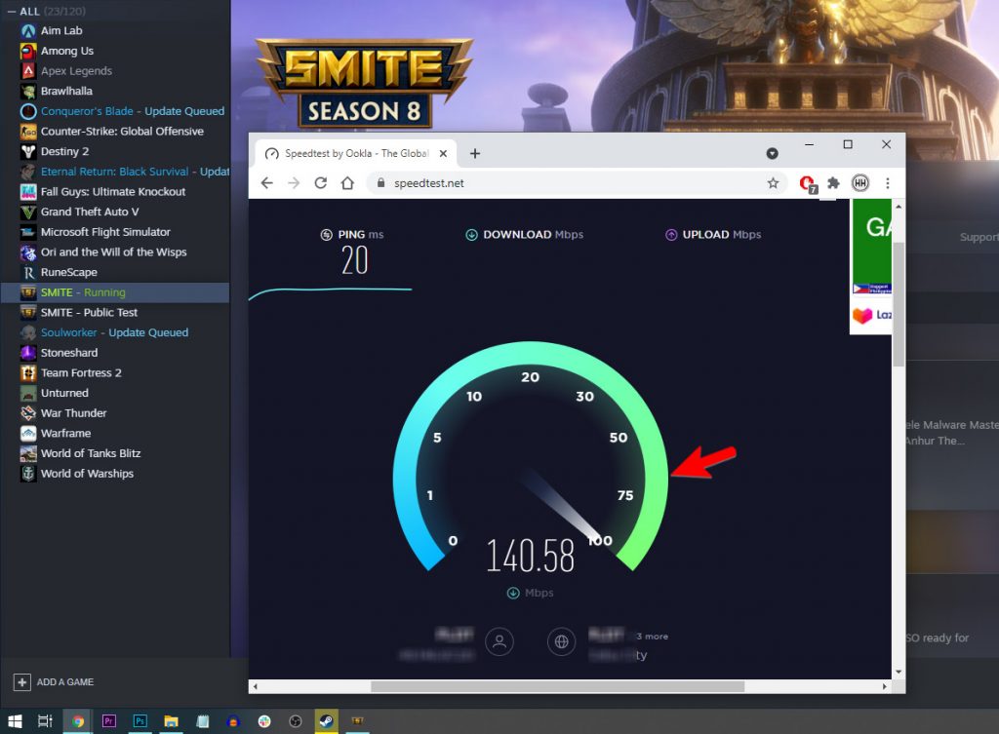The width and height of the screenshot is (999, 734).
Task: Click Add a Game plus button
Action: click(21, 681)
